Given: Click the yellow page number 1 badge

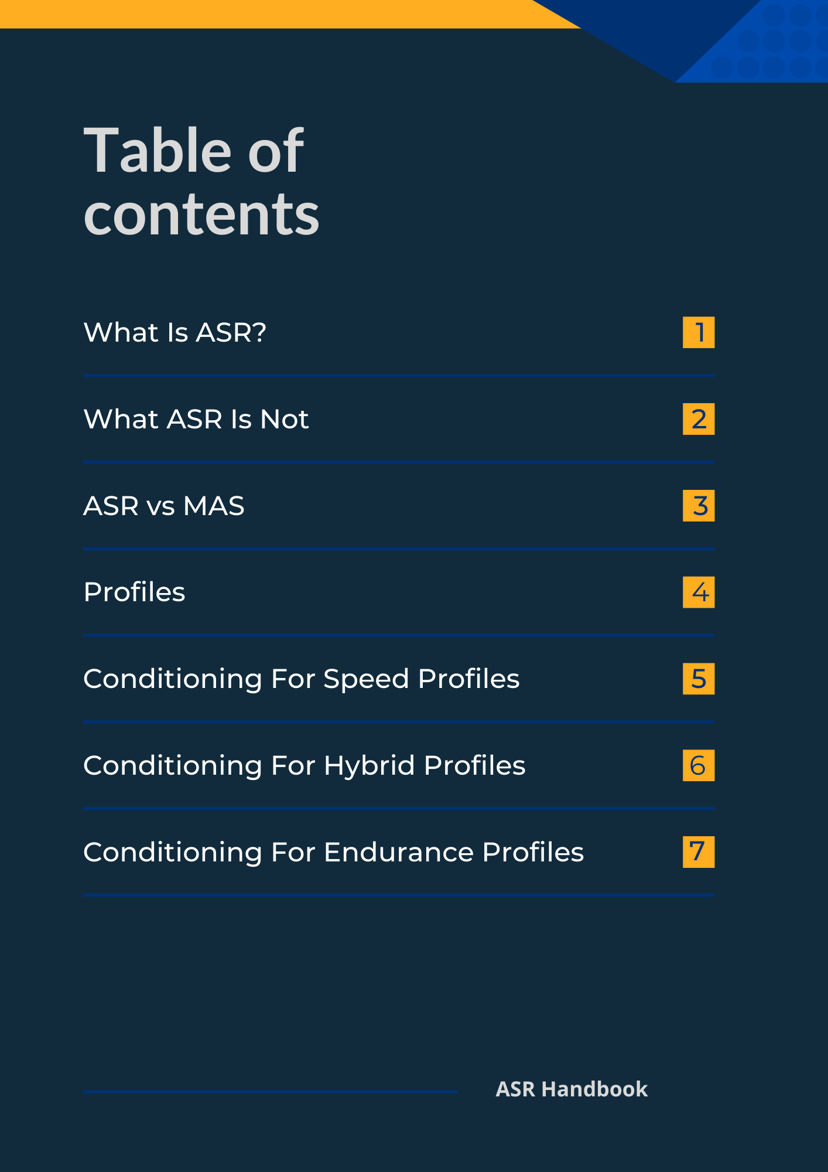Looking at the screenshot, I should click(x=699, y=332).
